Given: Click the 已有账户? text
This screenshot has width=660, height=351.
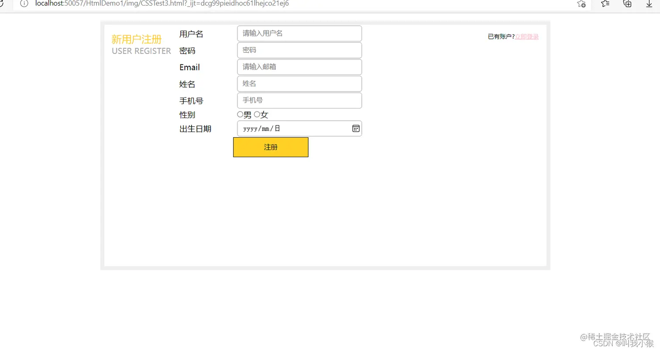Looking at the screenshot, I should [501, 37].
